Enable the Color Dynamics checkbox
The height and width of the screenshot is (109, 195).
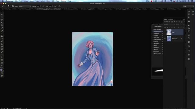tap(153, 40)
